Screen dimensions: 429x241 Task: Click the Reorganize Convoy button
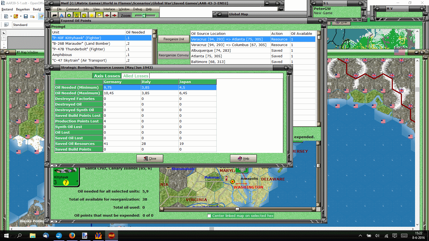[174, 55]
